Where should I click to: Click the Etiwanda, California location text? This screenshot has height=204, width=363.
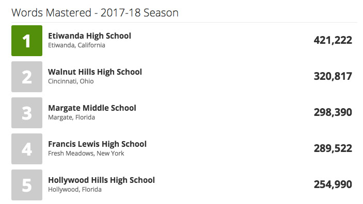(x=76, y=45)
